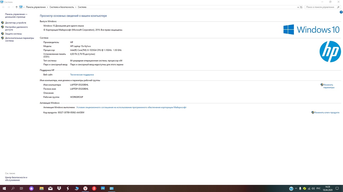Viewport: 343px width, 192px height.
Task: Click the WORKGROUP workgroup value
Action: (x=77, y=97)
